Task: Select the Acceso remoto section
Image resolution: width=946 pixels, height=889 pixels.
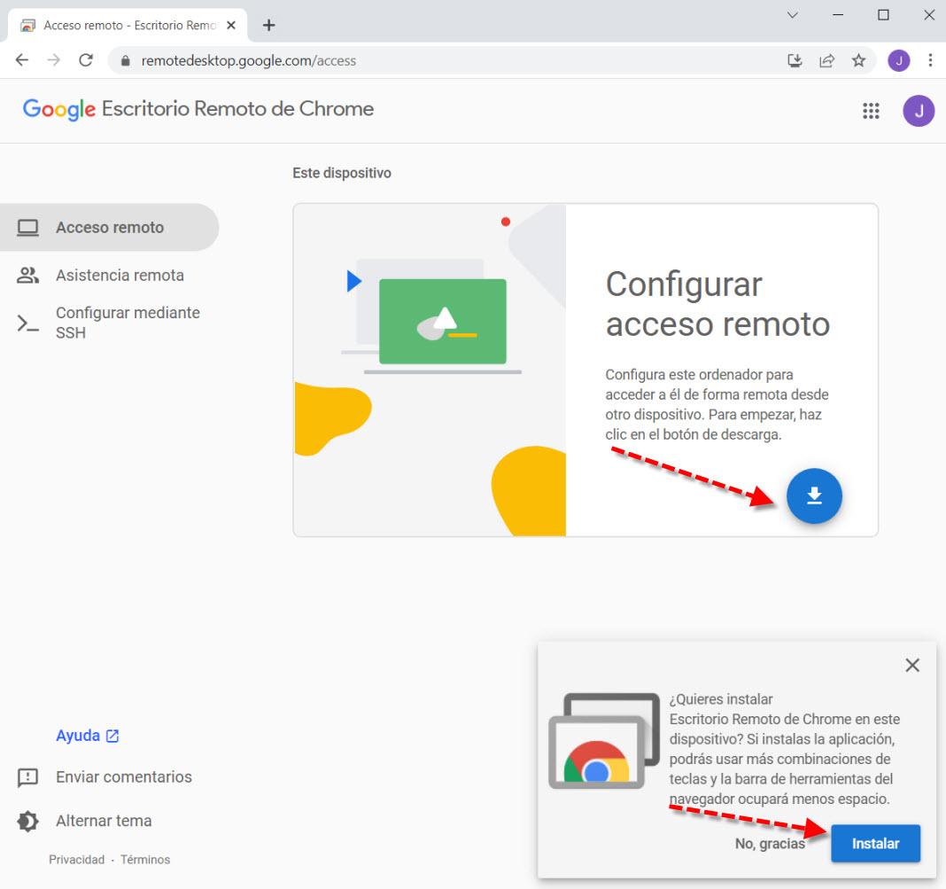Action: pos(110,227)
